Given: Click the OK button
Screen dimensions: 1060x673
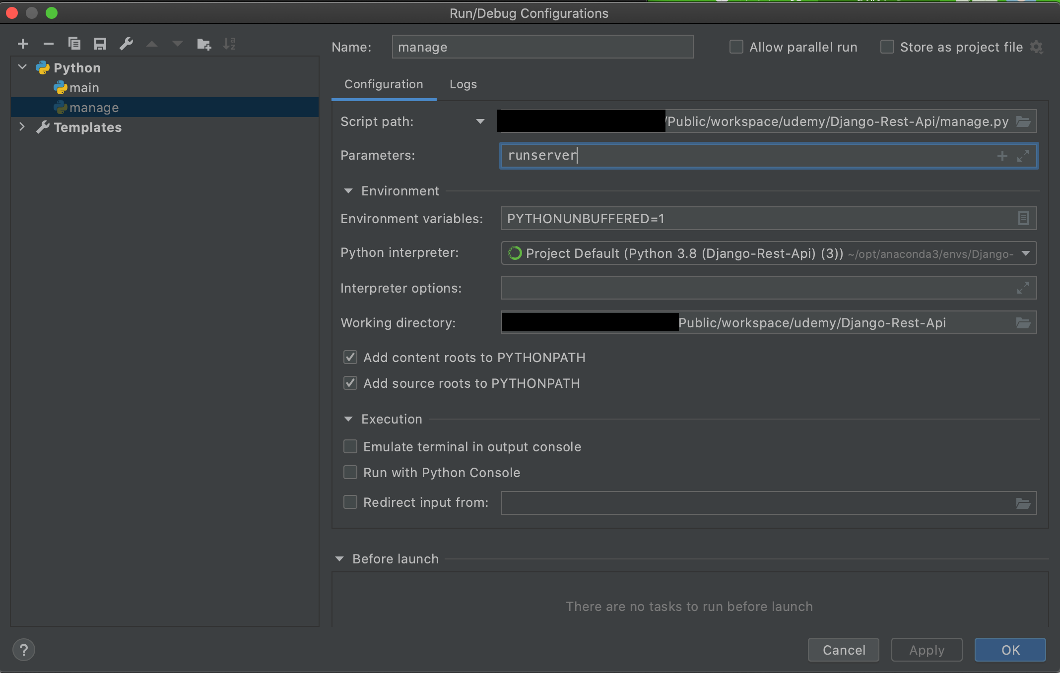Looking at the screenshot, I should point(1010,650).
